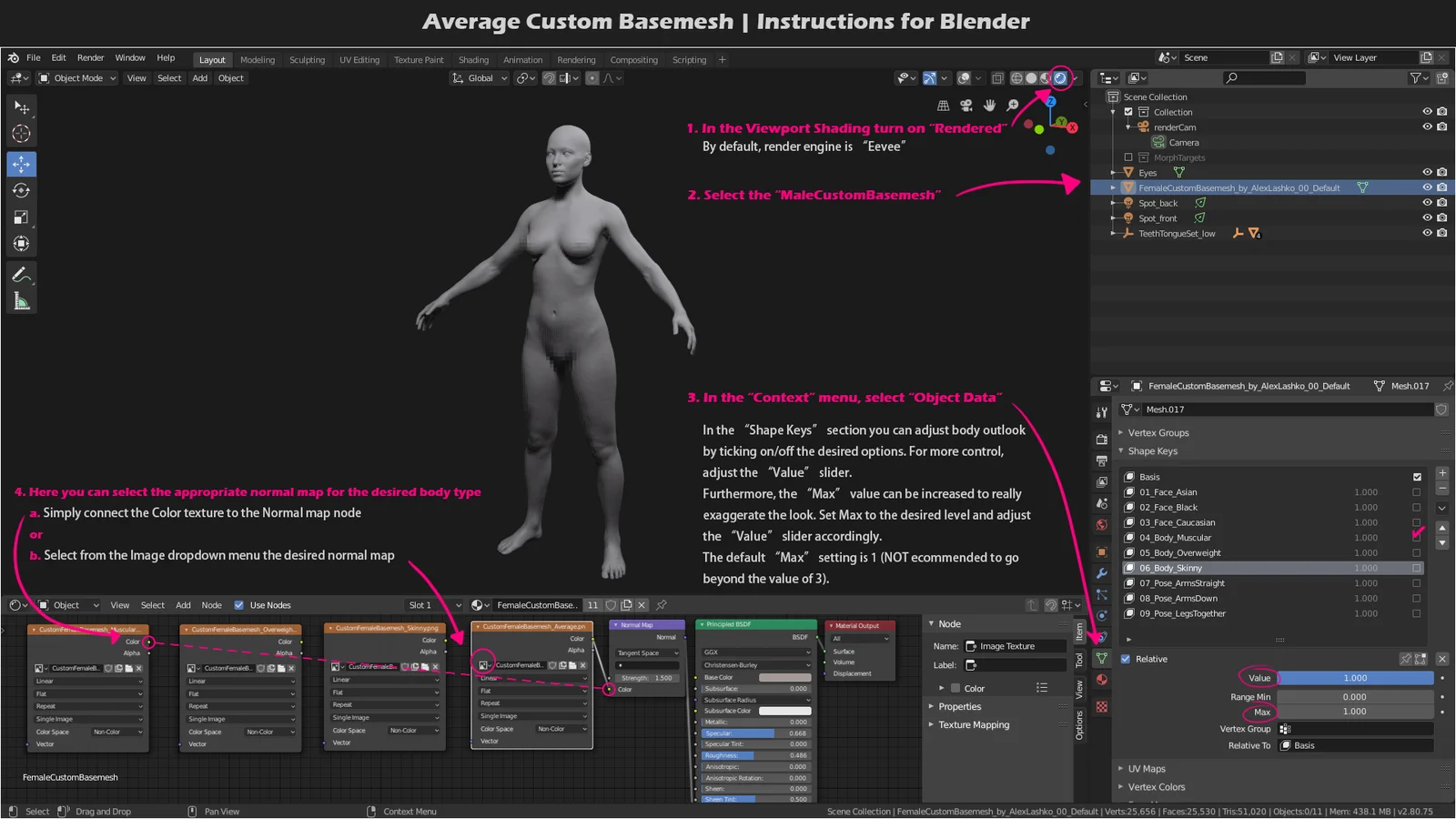
Task: Edit the Mesh.017 name field
Action: coord(1274,409)
